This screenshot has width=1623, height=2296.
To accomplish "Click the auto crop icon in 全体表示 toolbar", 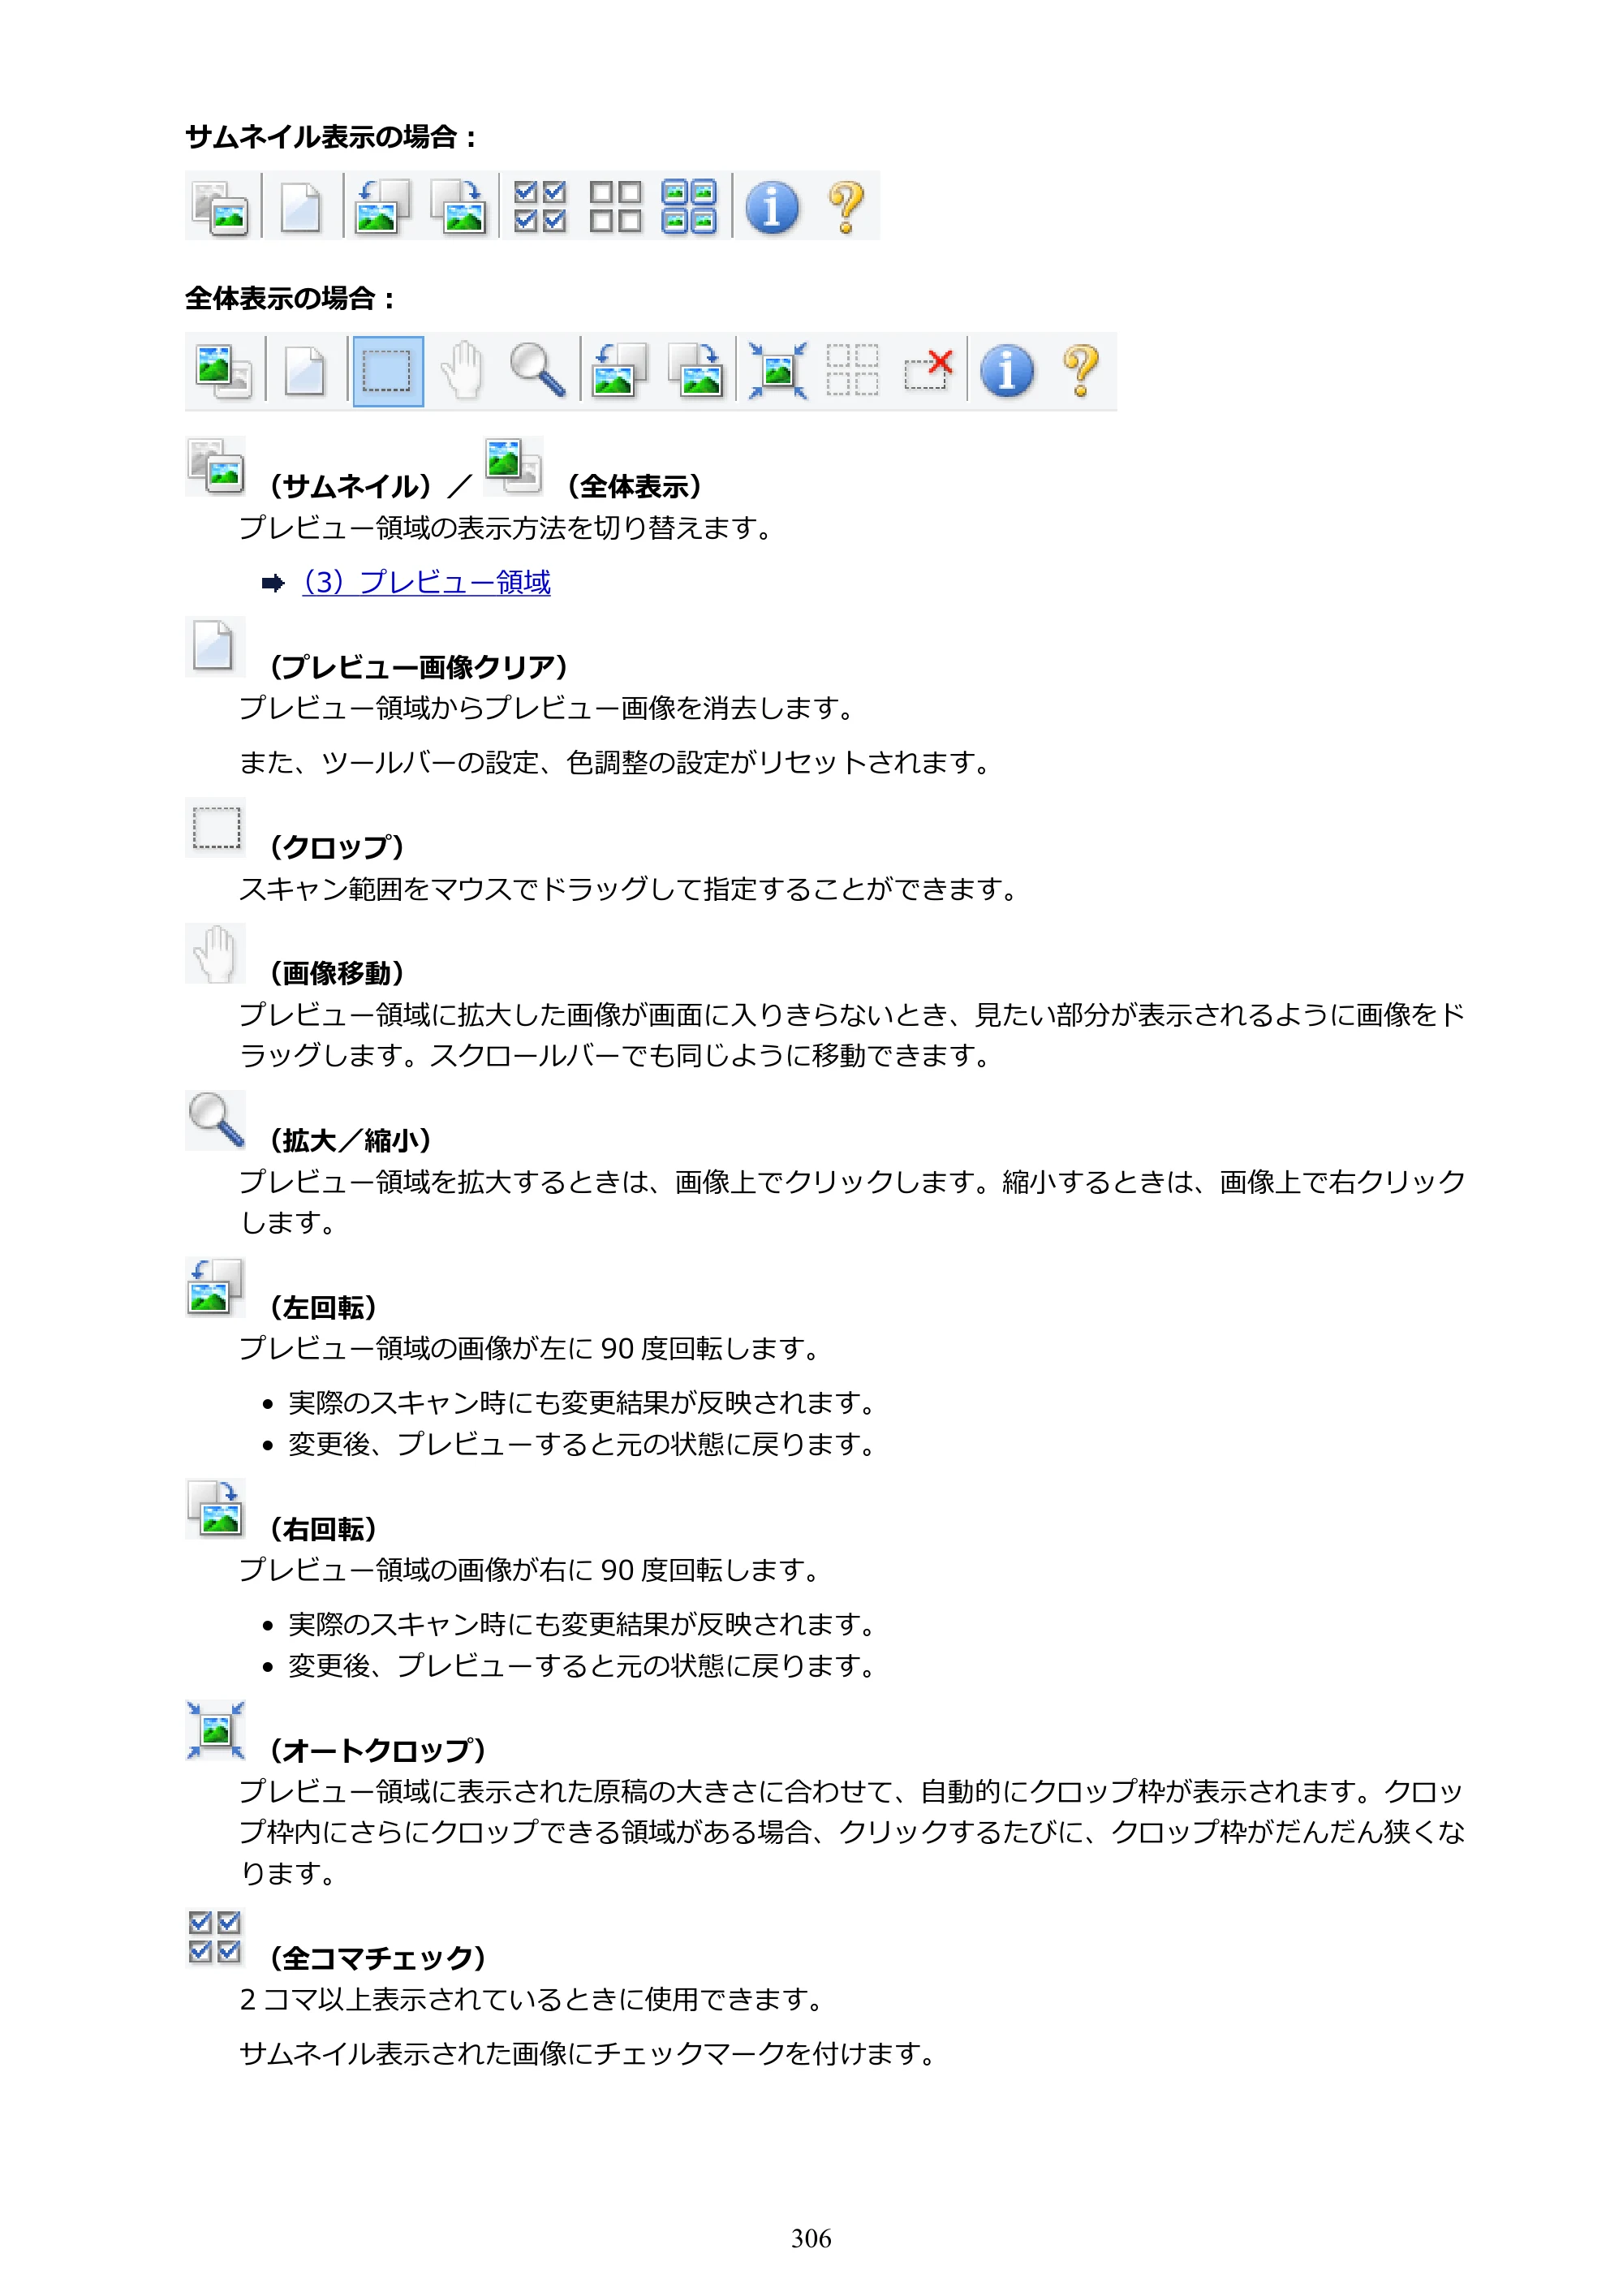I will point(777,370).
